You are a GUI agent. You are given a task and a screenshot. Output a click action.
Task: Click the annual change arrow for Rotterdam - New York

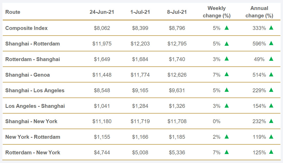pyautogui.click(x=271, y=152)
